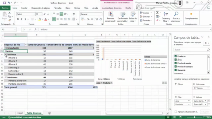
Task: Click Insertar button in Celdas group
Action: tap(146, 13)
